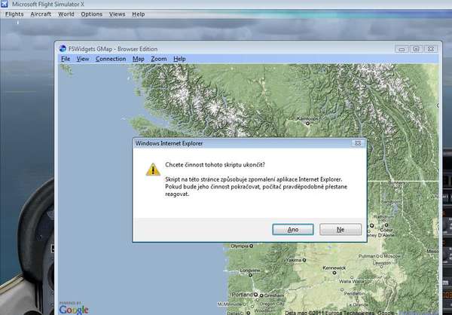Click the Microsoft Flight Simulator X title icon

6,5
